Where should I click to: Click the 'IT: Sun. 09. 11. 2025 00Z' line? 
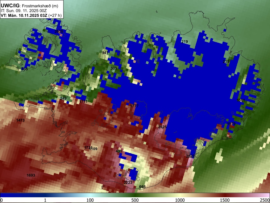click(x=24, y=11)
